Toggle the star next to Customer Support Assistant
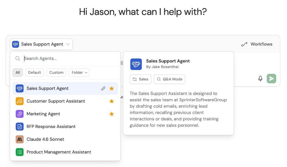 [112, 101]
